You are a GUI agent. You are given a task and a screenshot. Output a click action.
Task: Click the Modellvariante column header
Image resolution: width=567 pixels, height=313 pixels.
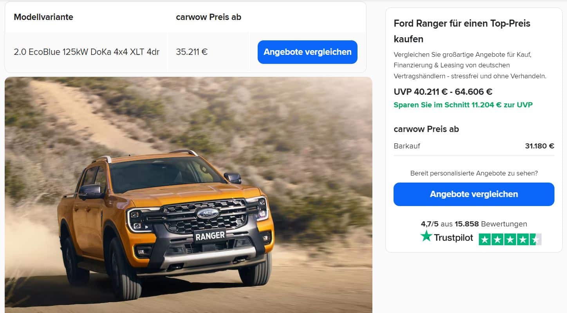click(43, 17)
